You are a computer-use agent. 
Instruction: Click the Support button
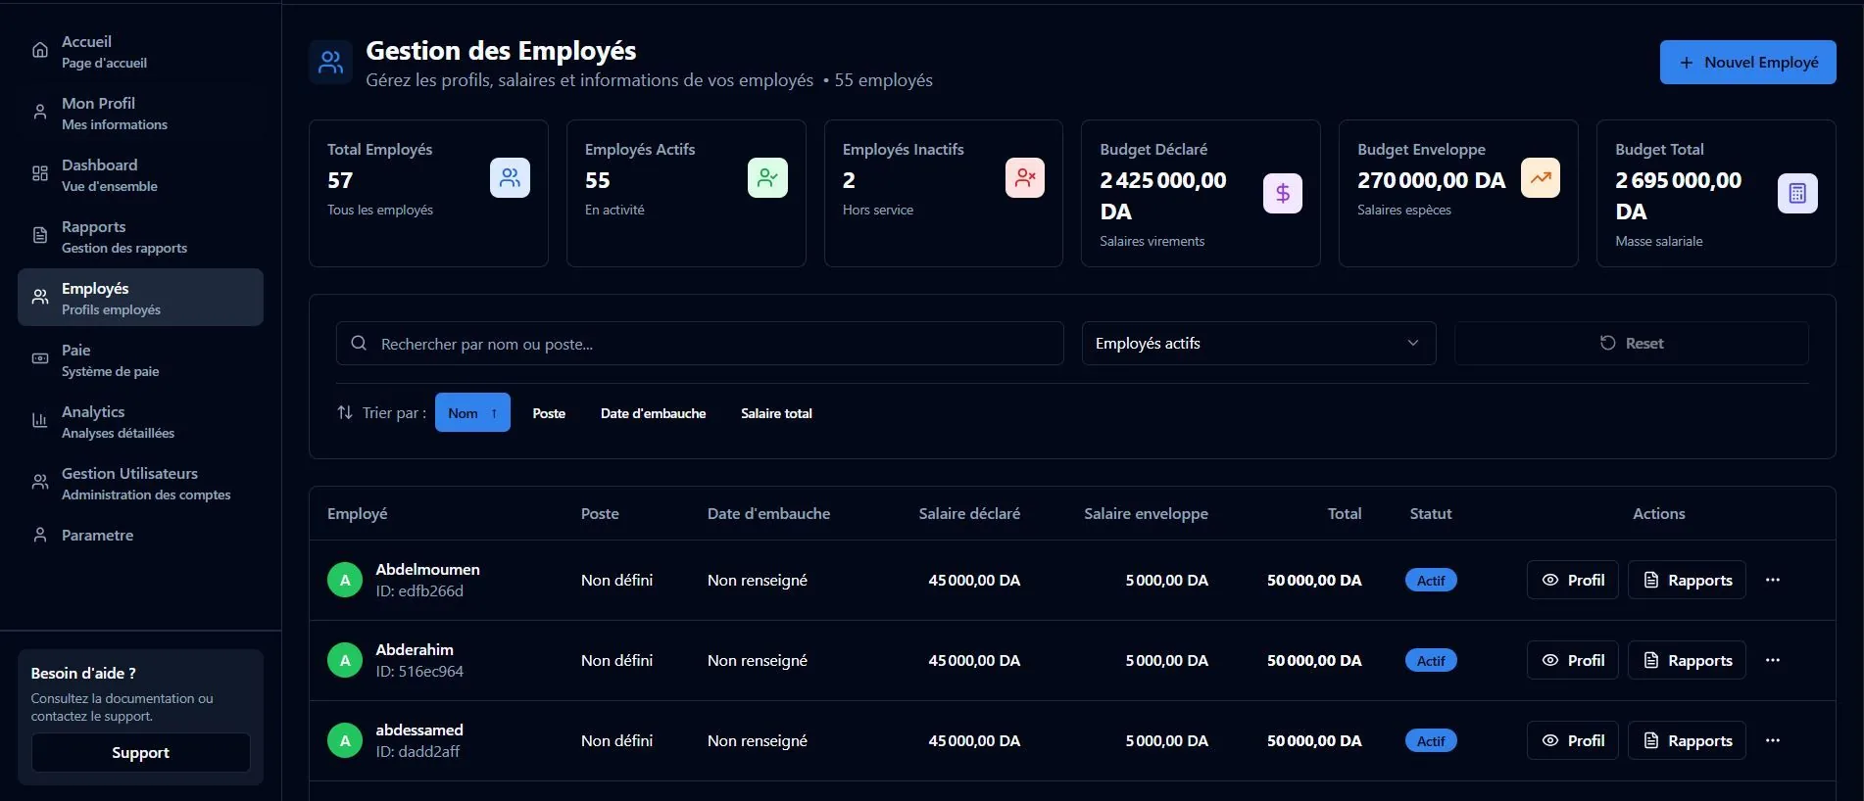click(140, 753)
